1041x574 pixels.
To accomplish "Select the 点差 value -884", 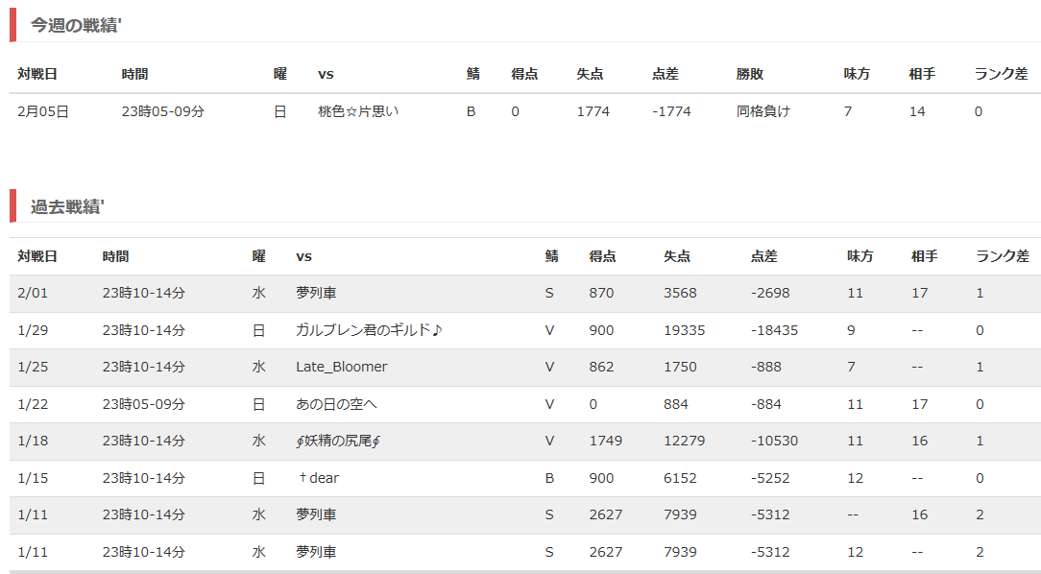I will click(x=766, y=404).
